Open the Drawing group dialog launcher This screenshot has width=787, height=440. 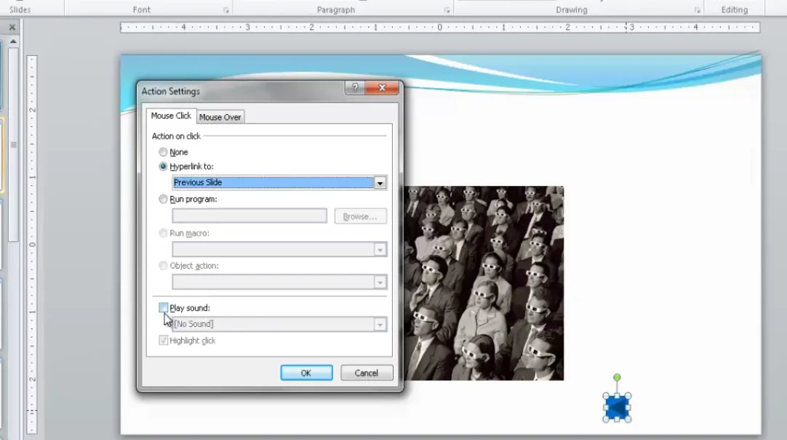(697, 10)
